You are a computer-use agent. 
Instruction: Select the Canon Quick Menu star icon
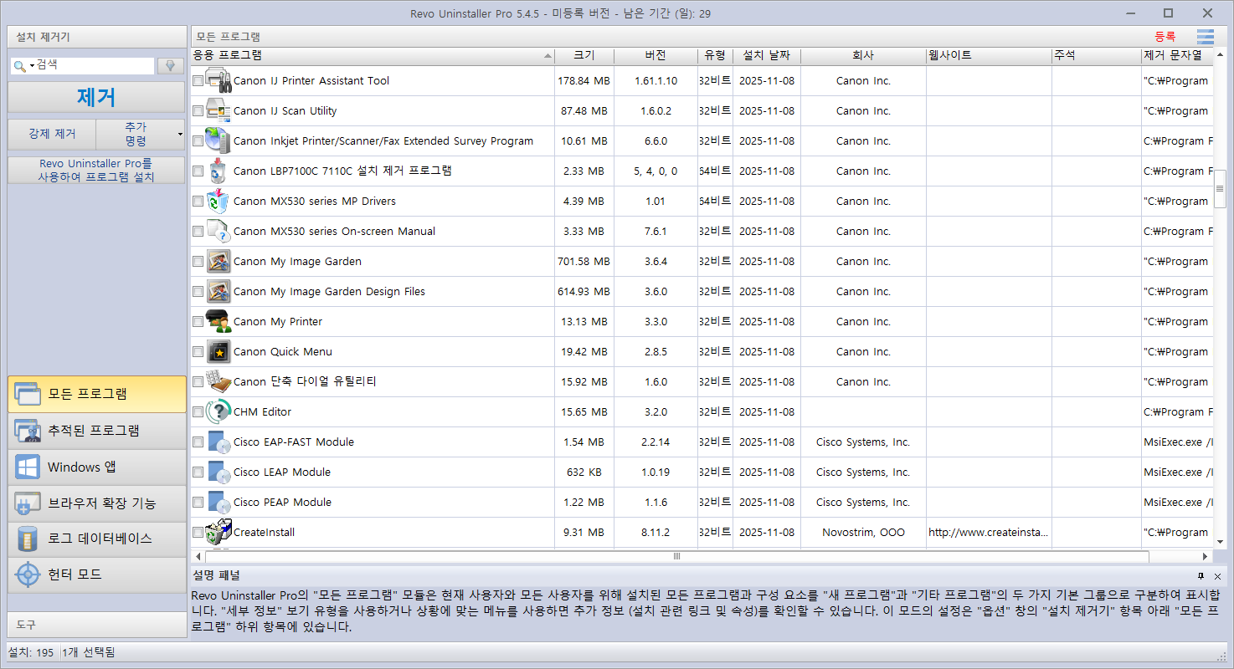pyautogui.click(x=219, y=352)
